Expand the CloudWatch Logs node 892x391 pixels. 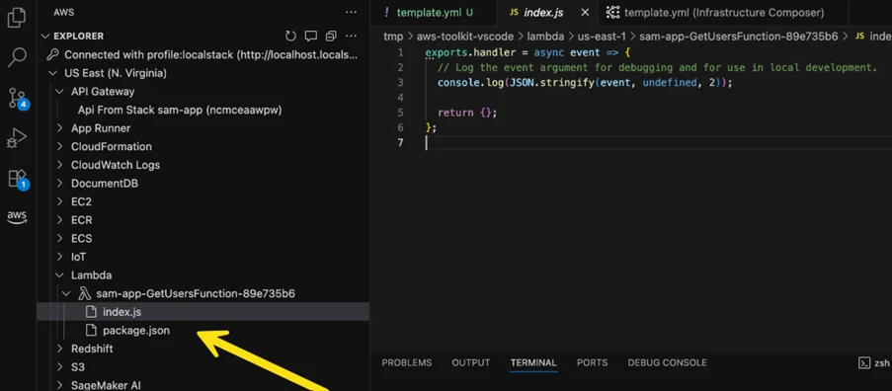coord(59,165)
